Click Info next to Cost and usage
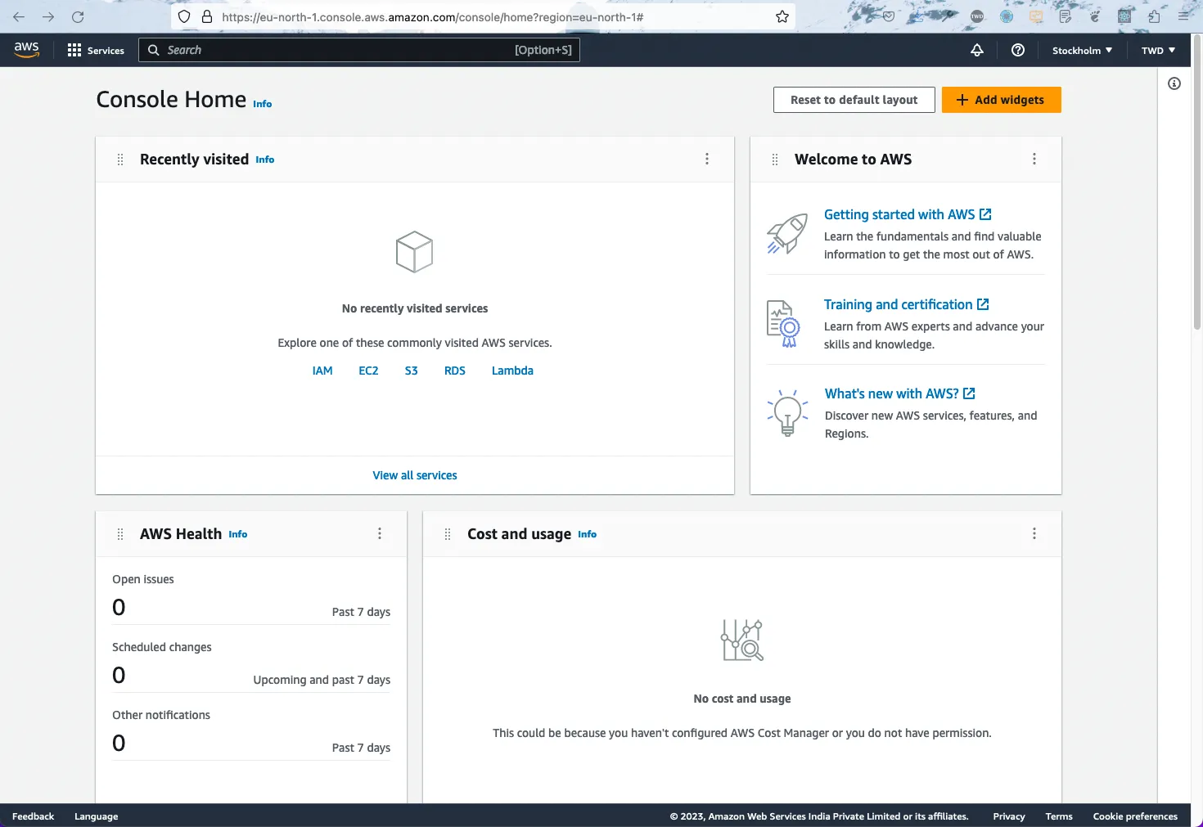Viewport: 1203px width, 827px height. point(587,534)
